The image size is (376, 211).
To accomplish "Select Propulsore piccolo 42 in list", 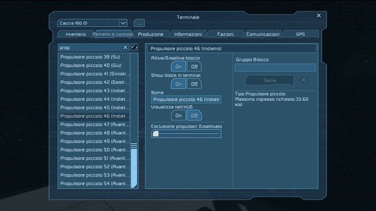I will (x=94, y=82).
